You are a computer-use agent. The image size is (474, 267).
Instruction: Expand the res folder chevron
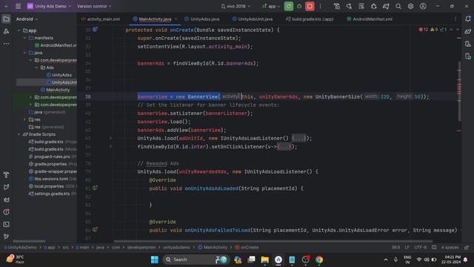tap(24, 119)
